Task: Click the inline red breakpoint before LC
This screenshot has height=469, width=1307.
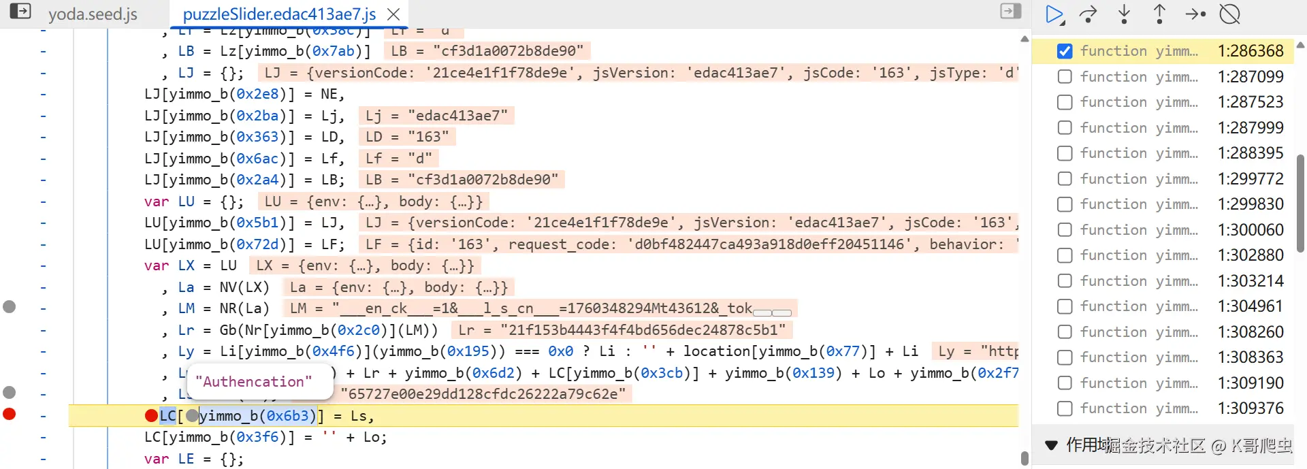Action: (151, 415)
